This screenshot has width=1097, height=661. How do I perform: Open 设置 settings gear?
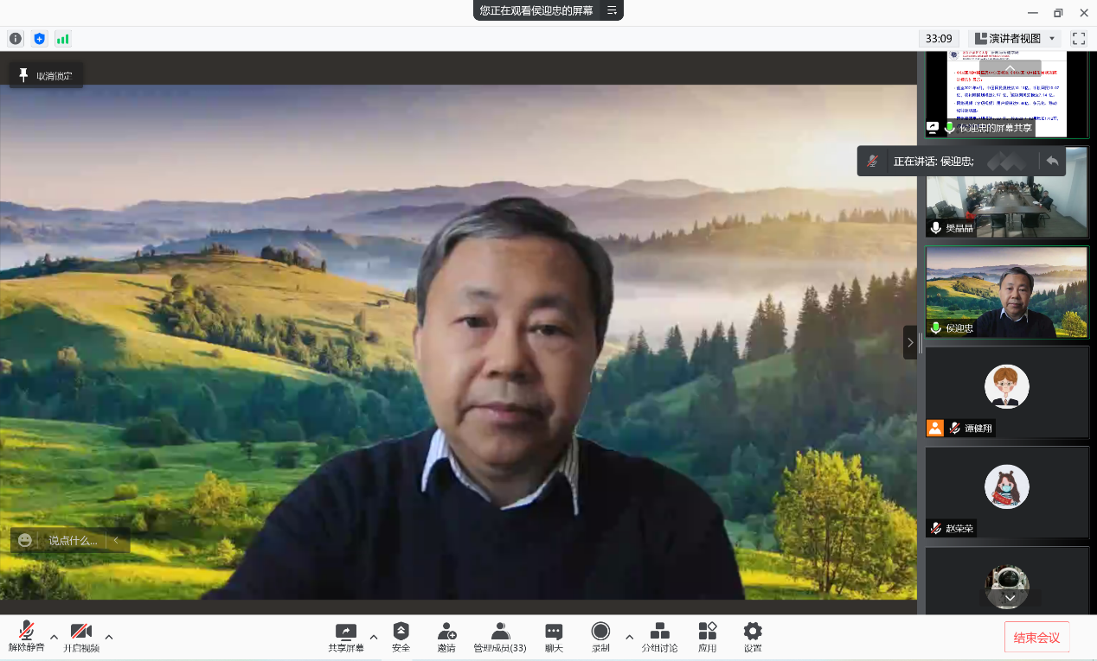point(753,637)
